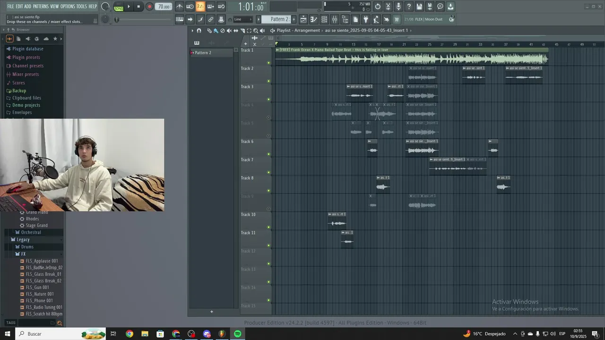Open the project info speech bubble icon
605x340 pixels.
point(440,7)
